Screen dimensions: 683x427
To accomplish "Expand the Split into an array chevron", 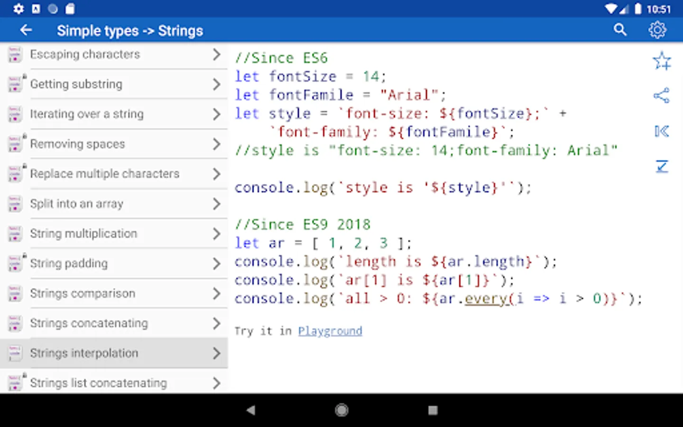I will point(216,204).
